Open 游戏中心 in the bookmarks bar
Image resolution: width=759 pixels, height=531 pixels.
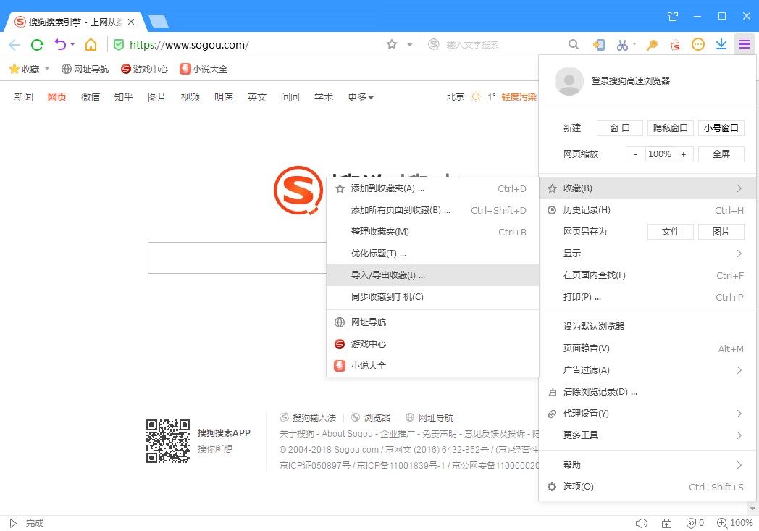(x=144, y=70)
